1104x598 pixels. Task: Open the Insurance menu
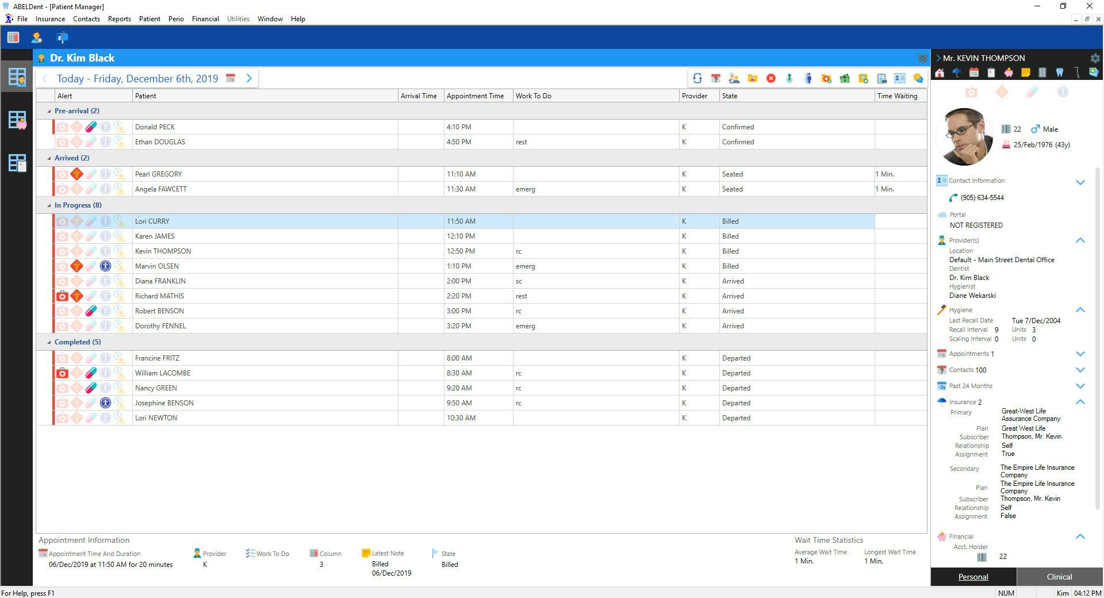[x=50, y=18]
